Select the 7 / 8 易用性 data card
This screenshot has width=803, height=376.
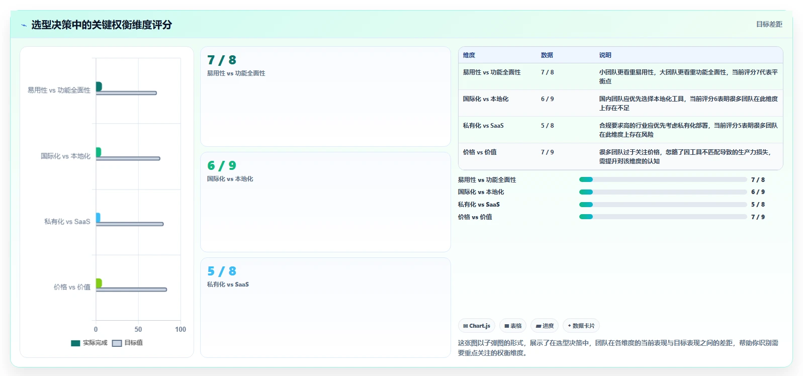(325, 97)
